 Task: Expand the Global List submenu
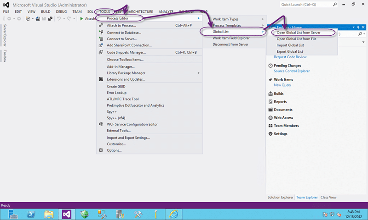tap(234, 32)
